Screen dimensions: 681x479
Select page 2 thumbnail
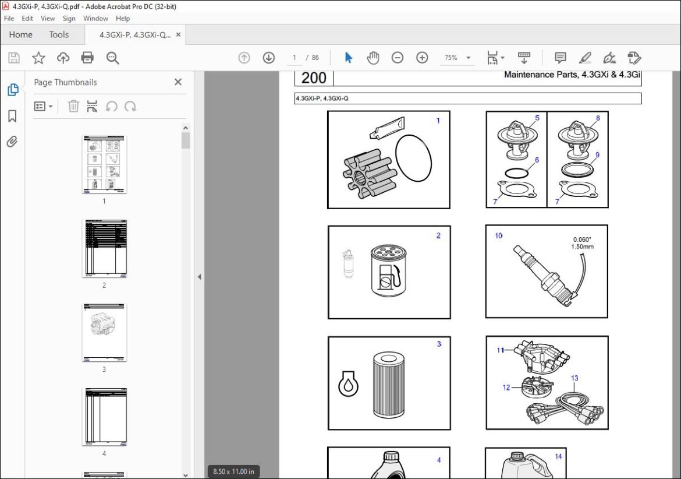(x=104, y=248)
